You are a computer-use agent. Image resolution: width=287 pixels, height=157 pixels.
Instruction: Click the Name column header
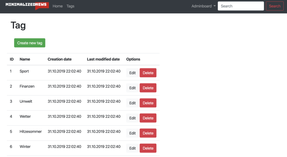tap(25, 59)
